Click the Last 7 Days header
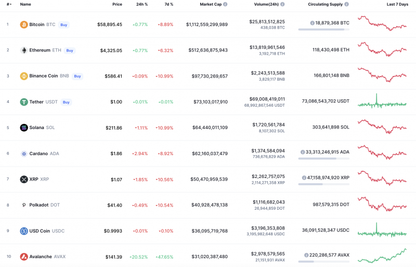Viewport: 416px width, 267px height. [x=397, y=4]
